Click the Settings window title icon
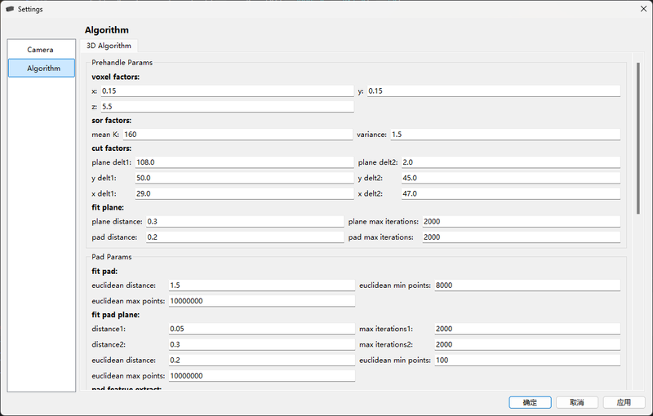Image resolution: width=653 pixels, height=416 pixels. (10, 9)
